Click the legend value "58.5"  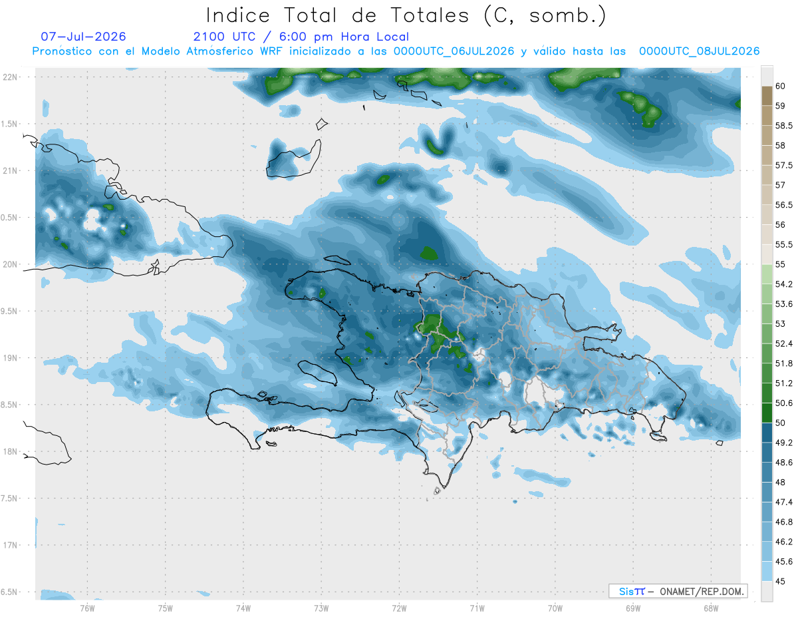click(x=784, y=125)
